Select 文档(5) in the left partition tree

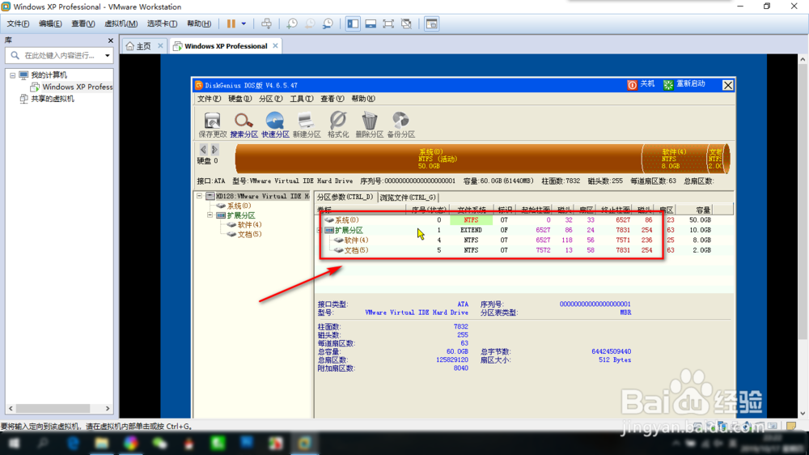click(250, 235)
